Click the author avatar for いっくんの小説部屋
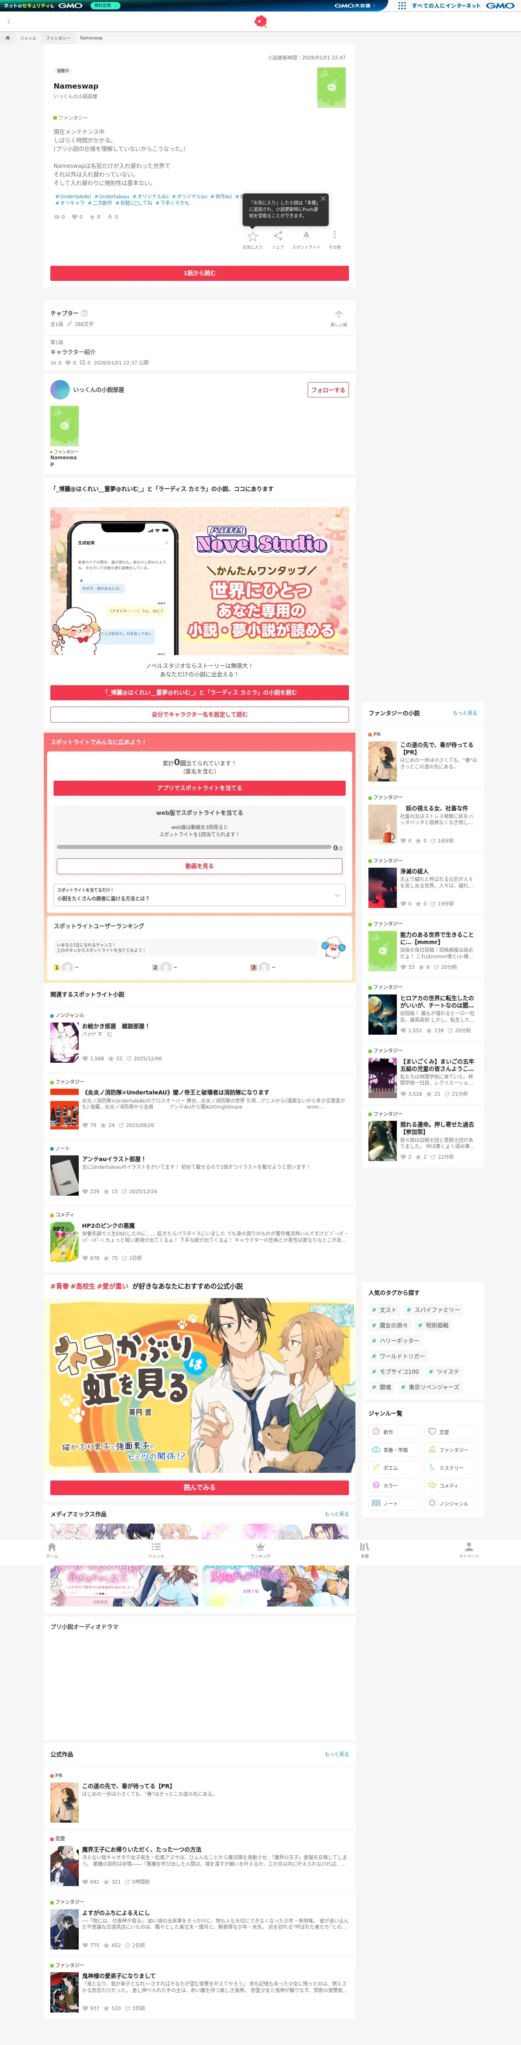The image size is (521, 2045). [x=60, y=390]
